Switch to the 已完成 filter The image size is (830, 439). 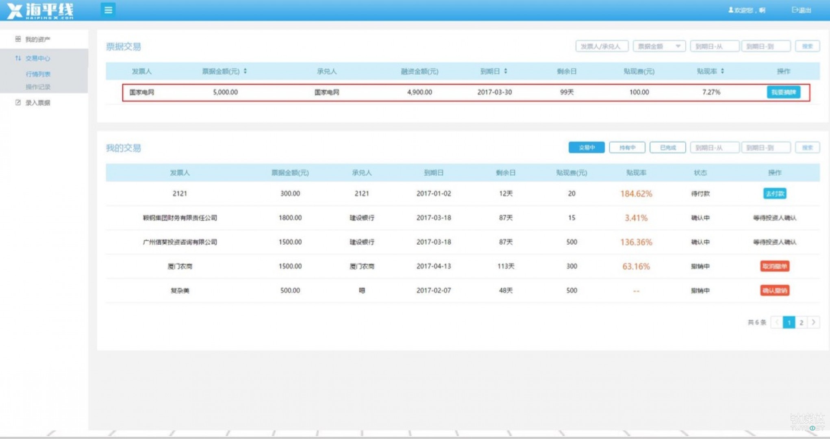pos(667,148)
